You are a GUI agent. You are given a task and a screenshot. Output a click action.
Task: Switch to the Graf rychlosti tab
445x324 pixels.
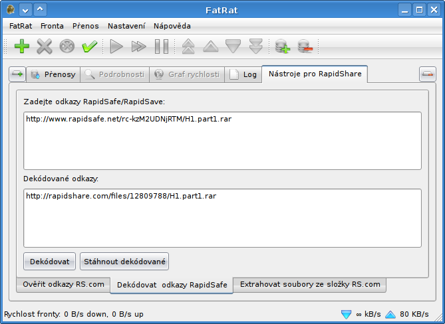pos(187,74)
